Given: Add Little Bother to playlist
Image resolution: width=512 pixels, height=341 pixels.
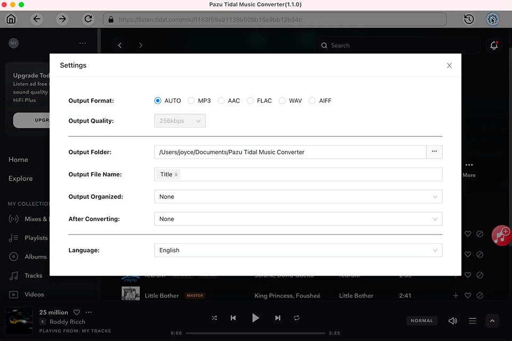Looking at the screenshot, I should pos(455,296).
